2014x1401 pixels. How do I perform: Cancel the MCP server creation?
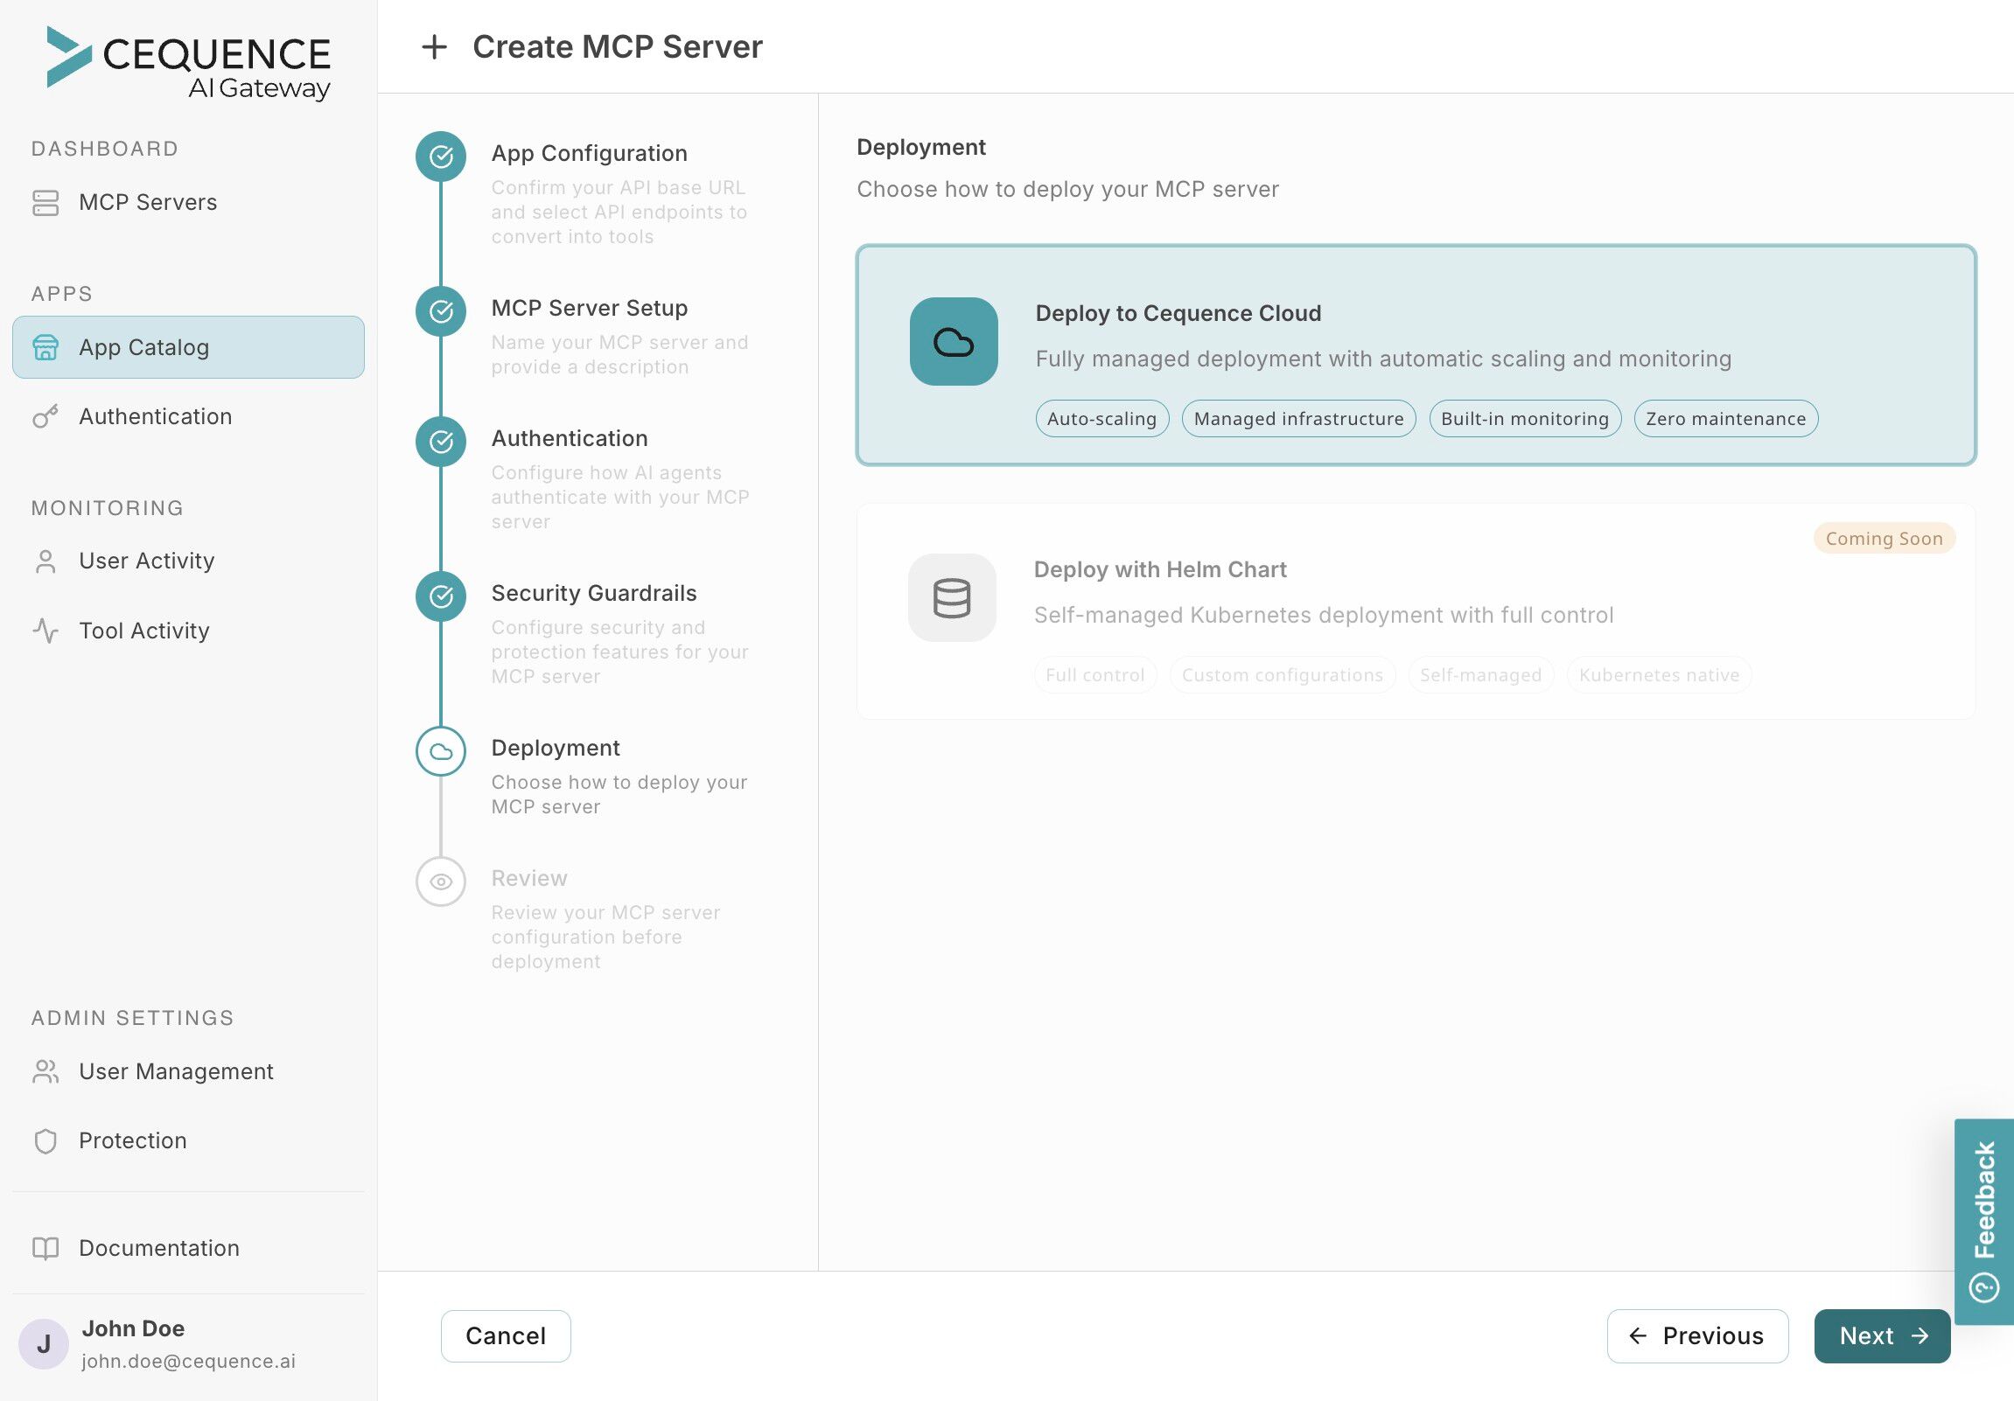(x=506, y=1335)
